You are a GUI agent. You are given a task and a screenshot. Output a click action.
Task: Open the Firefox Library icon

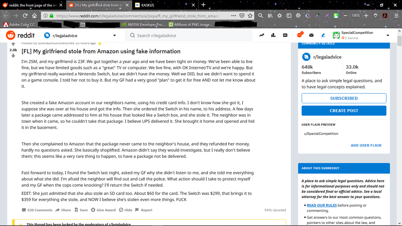click(270, 15)
